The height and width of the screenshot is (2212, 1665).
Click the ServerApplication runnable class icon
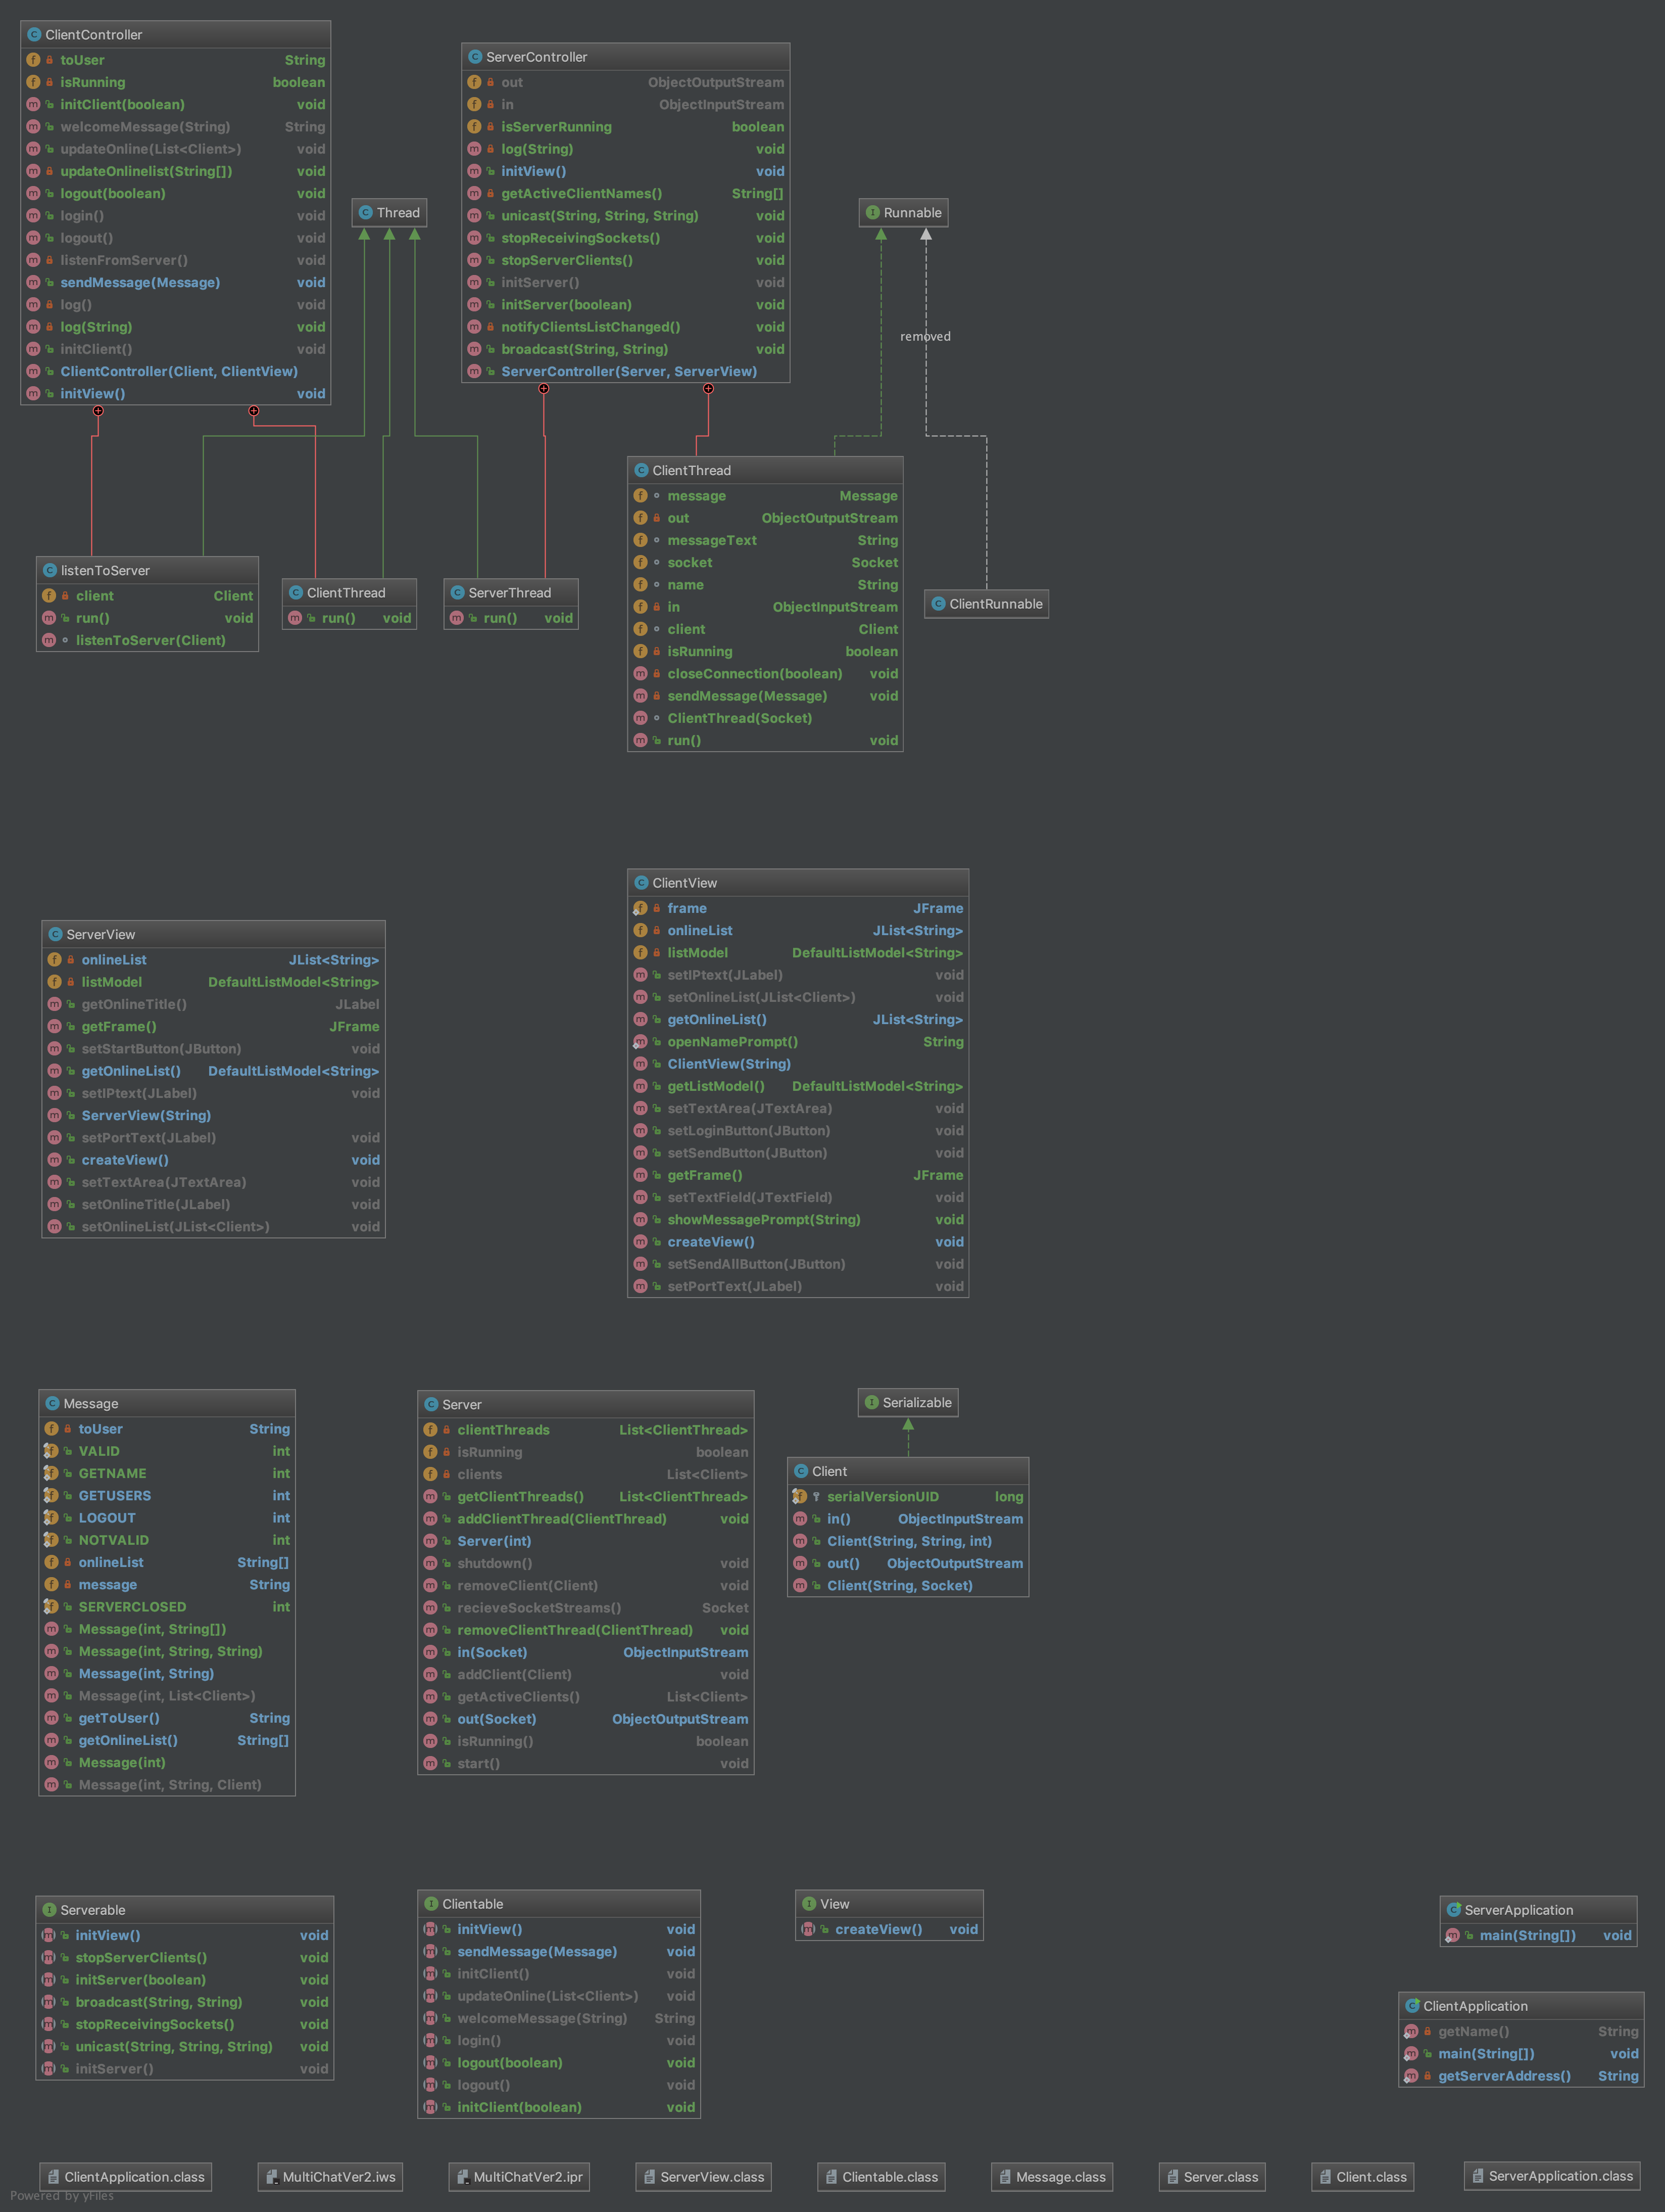pos(1454,1910)
